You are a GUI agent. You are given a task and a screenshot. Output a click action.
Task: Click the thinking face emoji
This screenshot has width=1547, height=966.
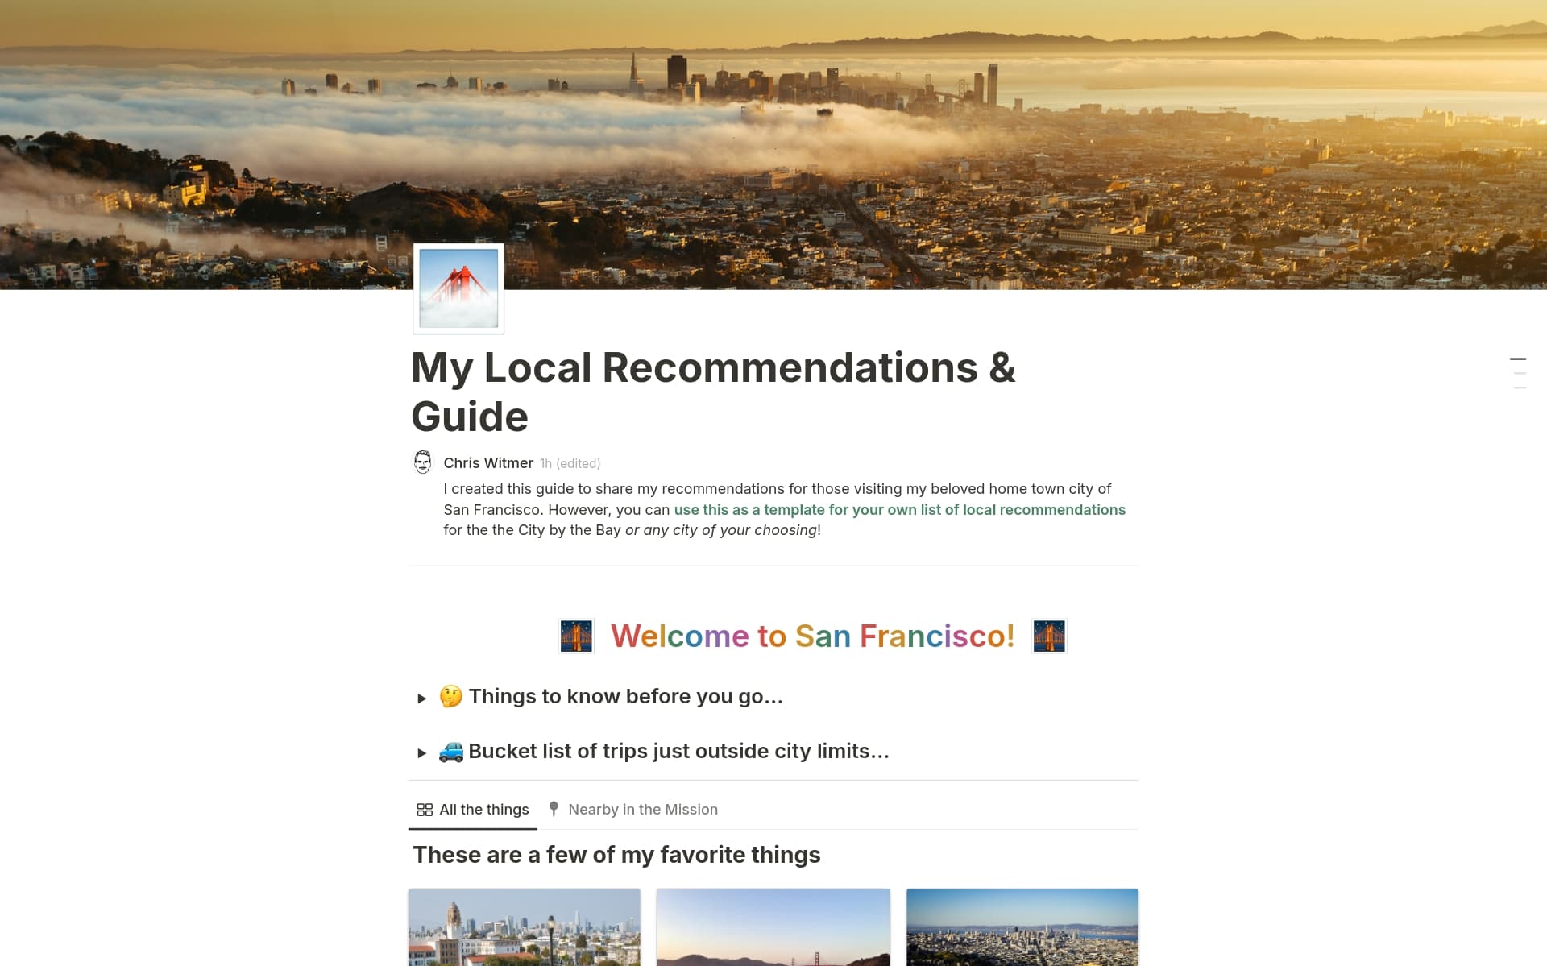pos(450,696)
